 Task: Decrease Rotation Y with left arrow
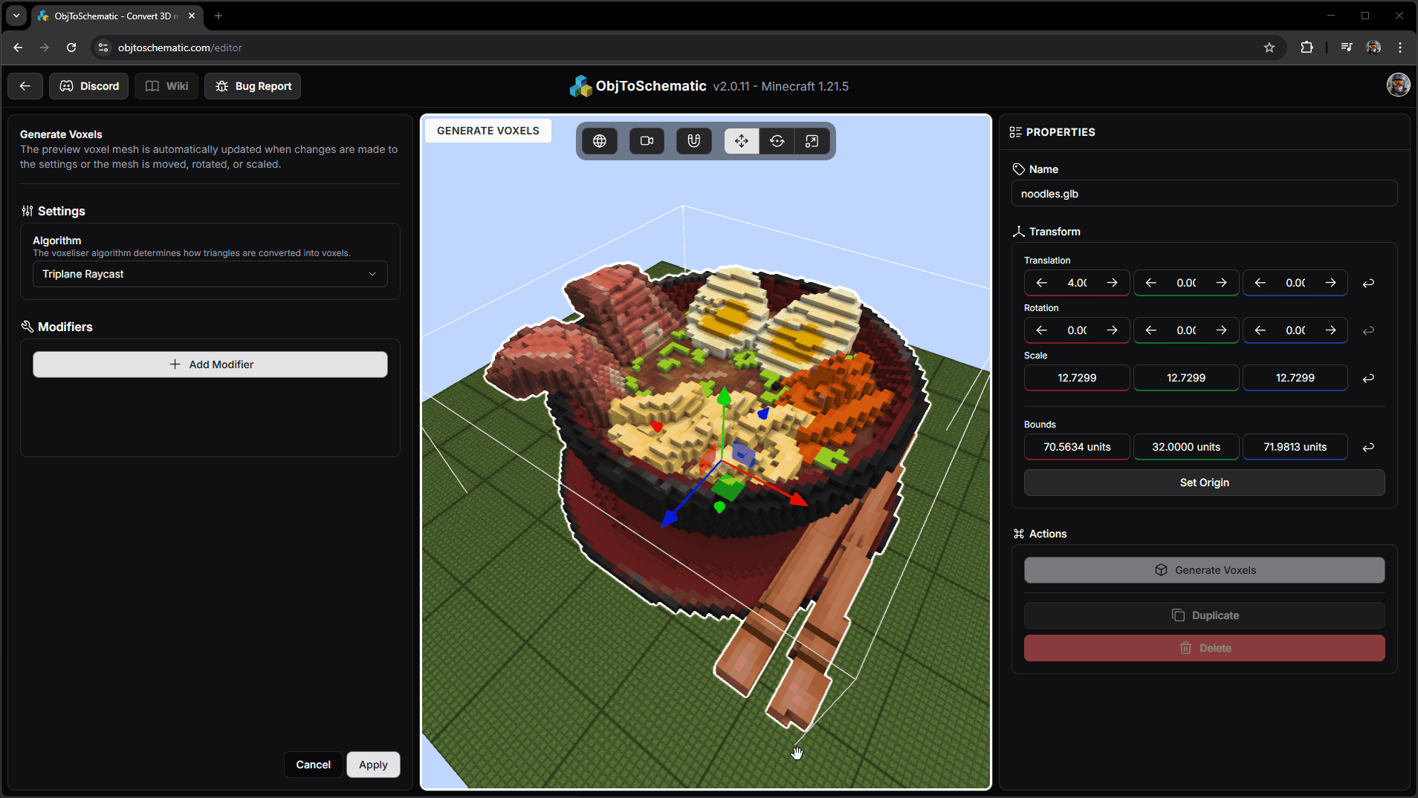coord(1150,330)
